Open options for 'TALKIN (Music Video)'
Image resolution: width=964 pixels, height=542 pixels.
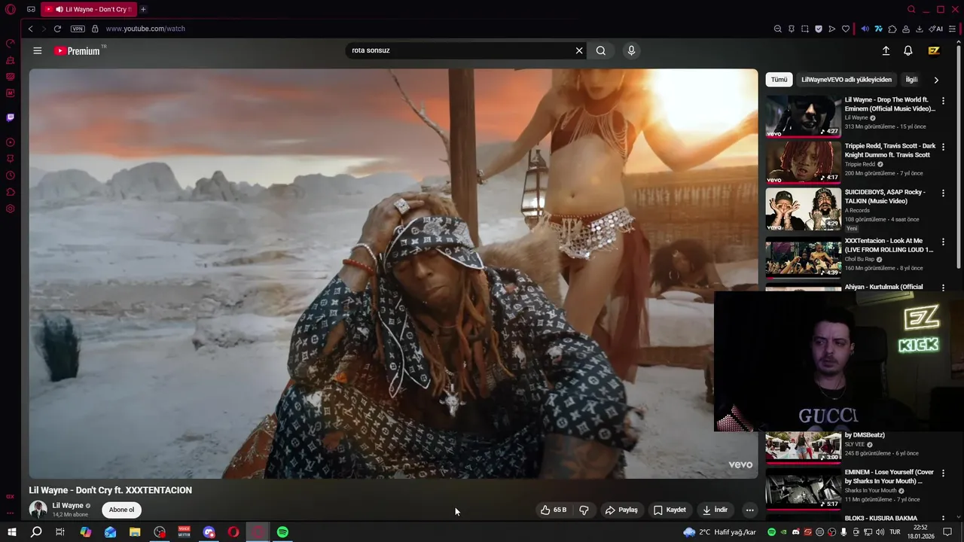click(943, 193)
